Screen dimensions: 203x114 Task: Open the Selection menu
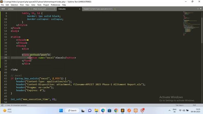tap(14, 5)
